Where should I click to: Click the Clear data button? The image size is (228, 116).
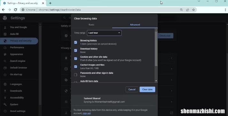click(147, 89)
